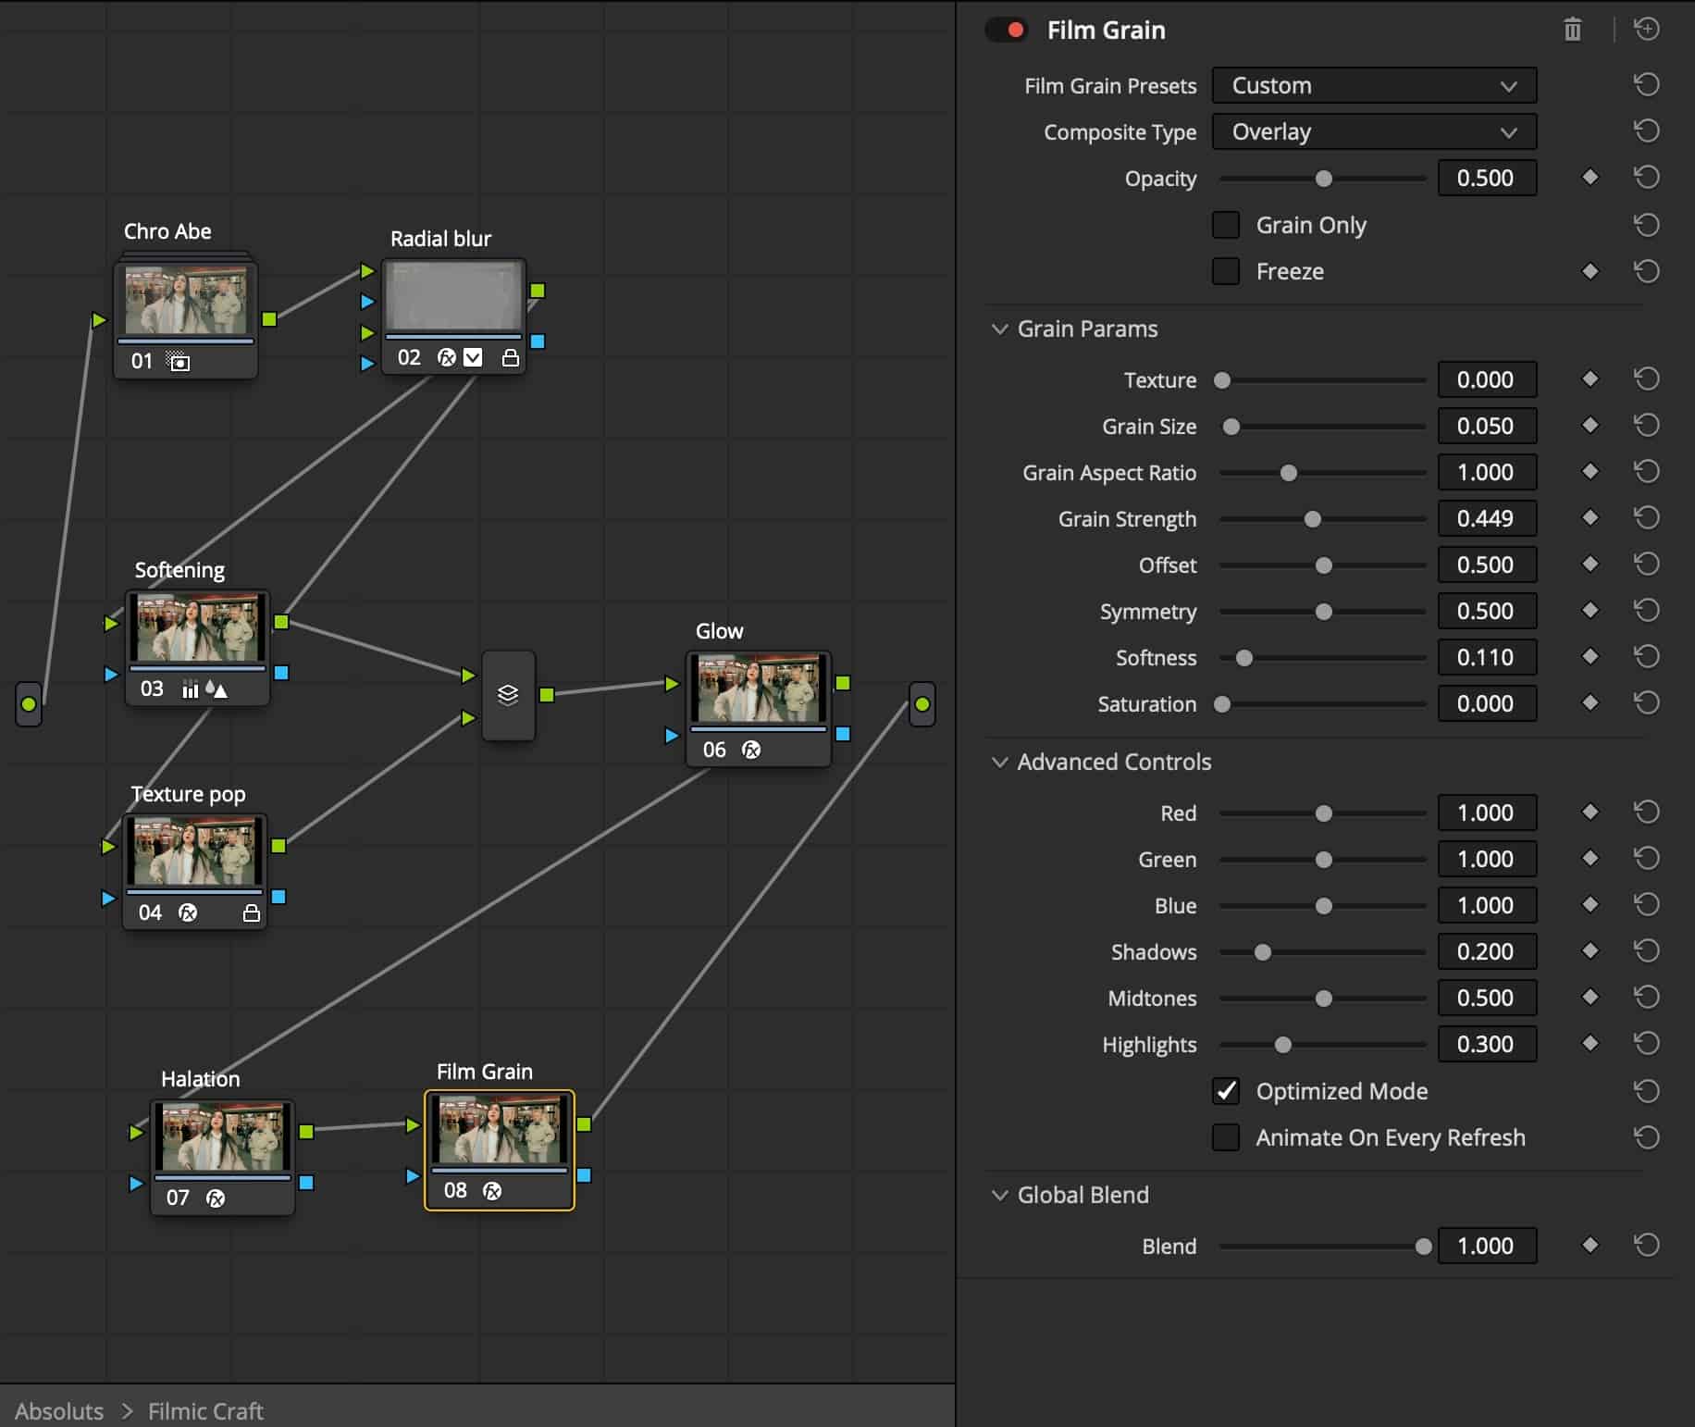Click the lock icon on node 02
Image resolution: width=1695 pixels, height=1427 pixels.
point(510,358)
